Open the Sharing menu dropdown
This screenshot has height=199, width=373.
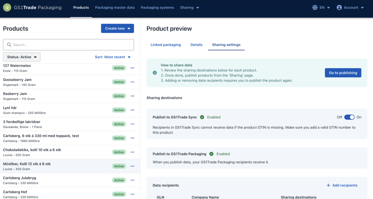pyautogui.click(x=190, y=8)
